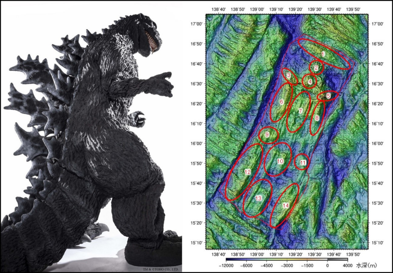Image resolution: width=393 pixels, height=273 pixels.
Task: Click the number 5 label on the map
Action: click(x=329, y=95)
